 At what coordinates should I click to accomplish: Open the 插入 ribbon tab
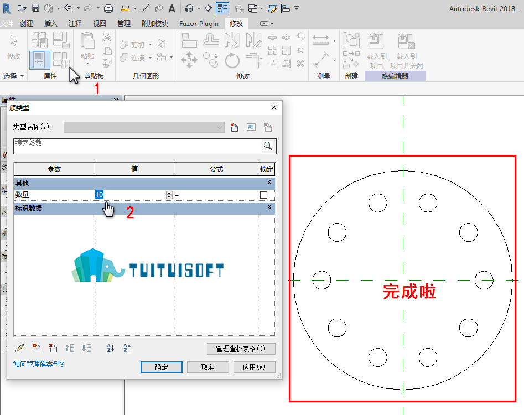(50, 23)
